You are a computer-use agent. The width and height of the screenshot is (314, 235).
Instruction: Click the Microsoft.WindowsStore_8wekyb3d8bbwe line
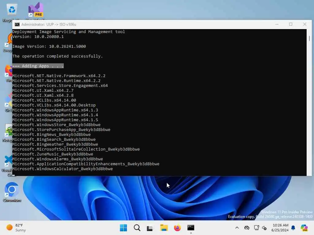[56, 125]
